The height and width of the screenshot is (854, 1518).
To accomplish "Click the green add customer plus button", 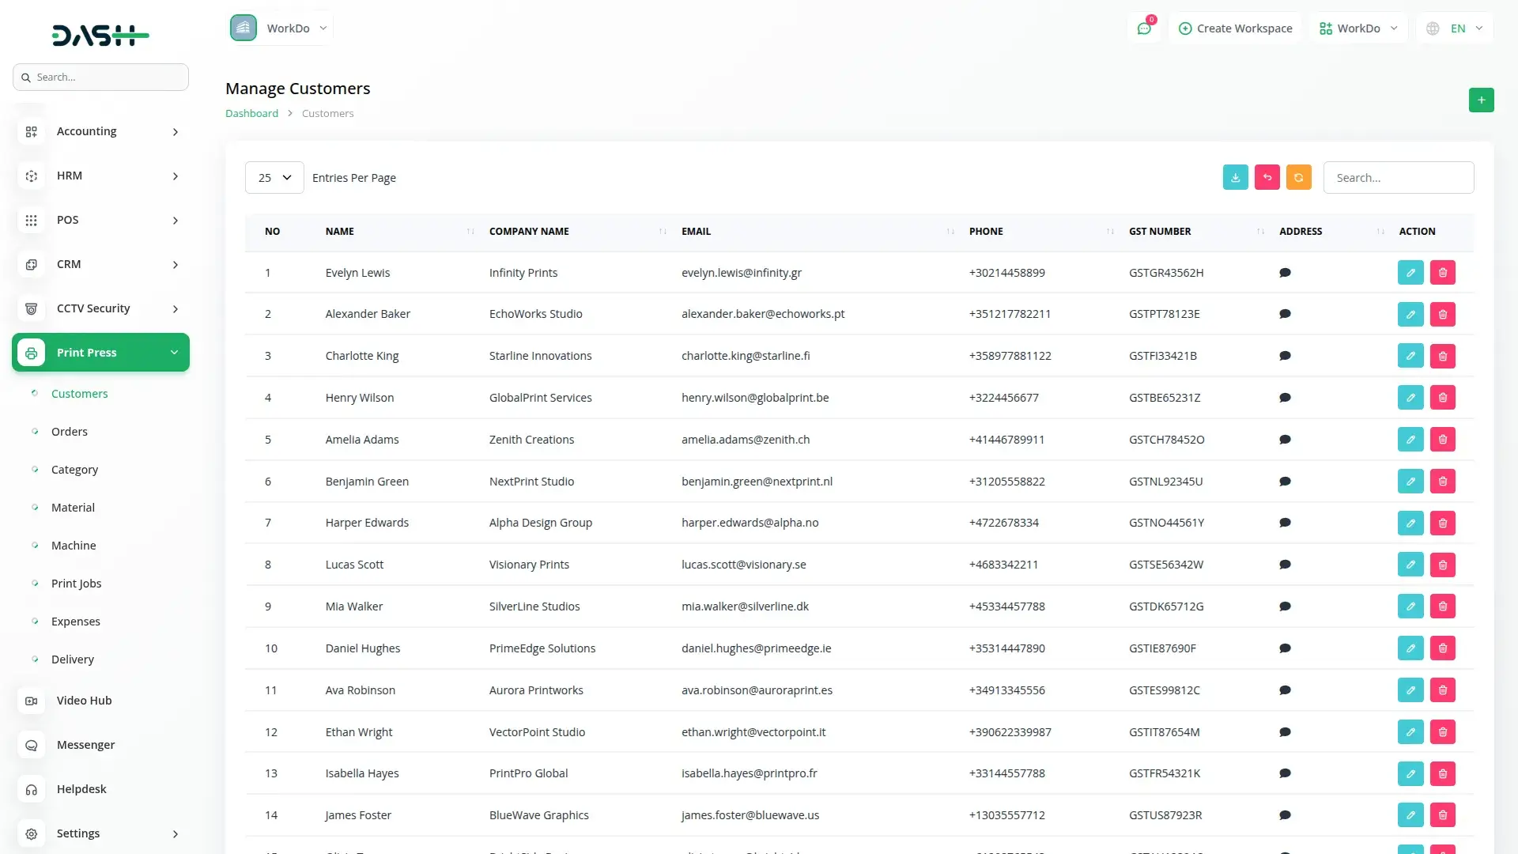I will (x=1481, y=100).
